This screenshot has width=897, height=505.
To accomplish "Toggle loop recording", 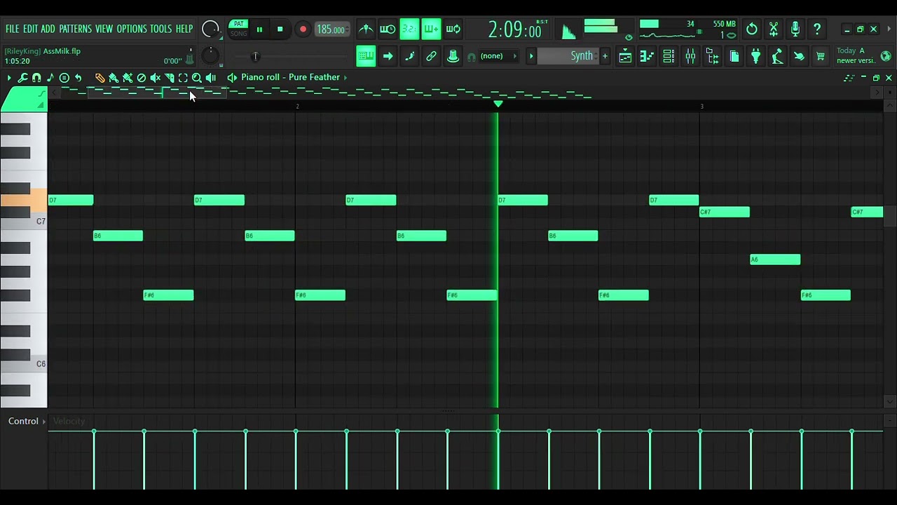I will click(453, 29).
